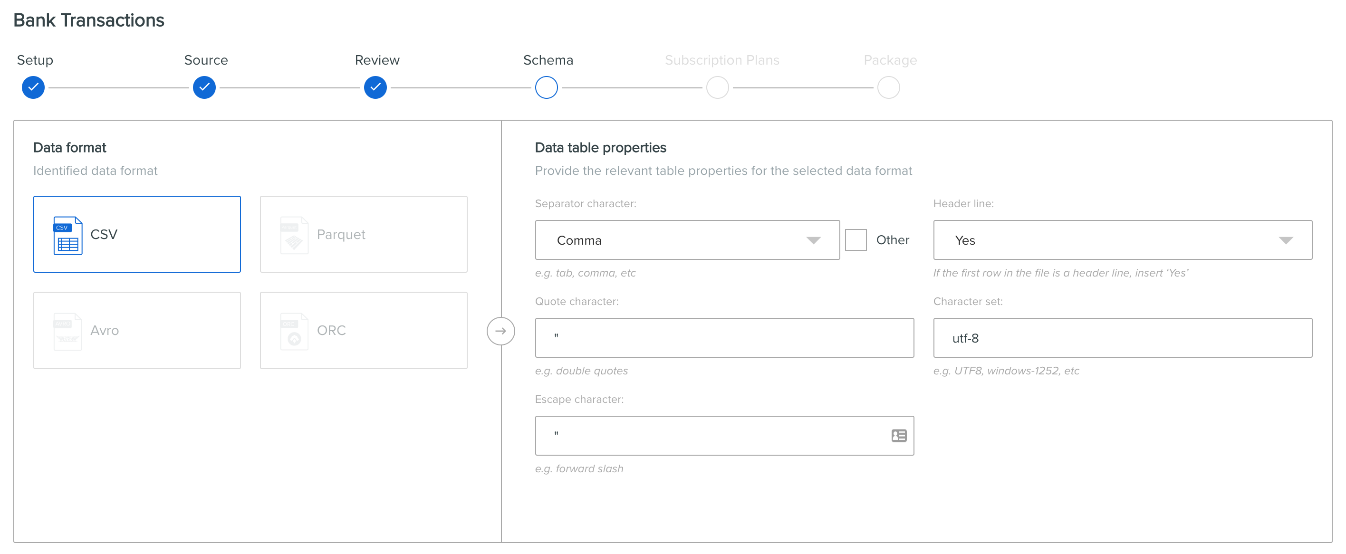The image size is (1346, 554).
Task: Click the right arrow circle between panels
Action: click(x=500, y=331)
